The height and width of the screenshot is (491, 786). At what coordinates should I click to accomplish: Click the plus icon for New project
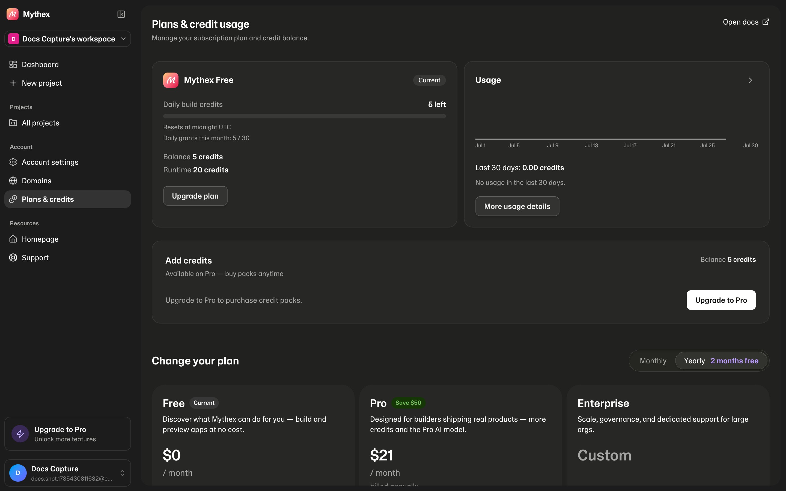click(x=13, y=83)
